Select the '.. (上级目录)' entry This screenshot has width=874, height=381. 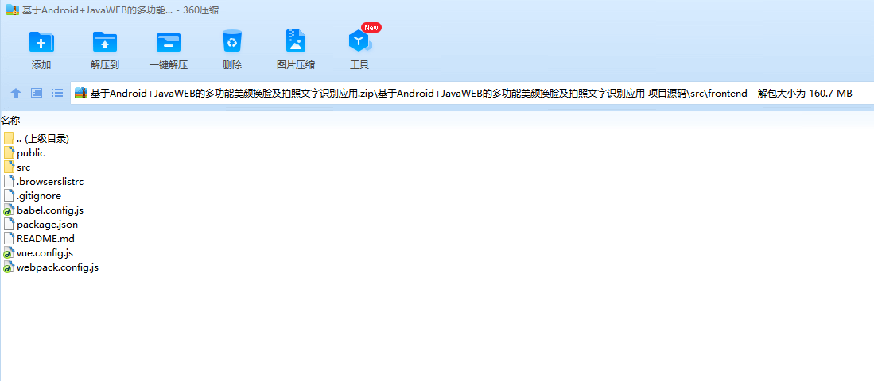coord(43,138)
